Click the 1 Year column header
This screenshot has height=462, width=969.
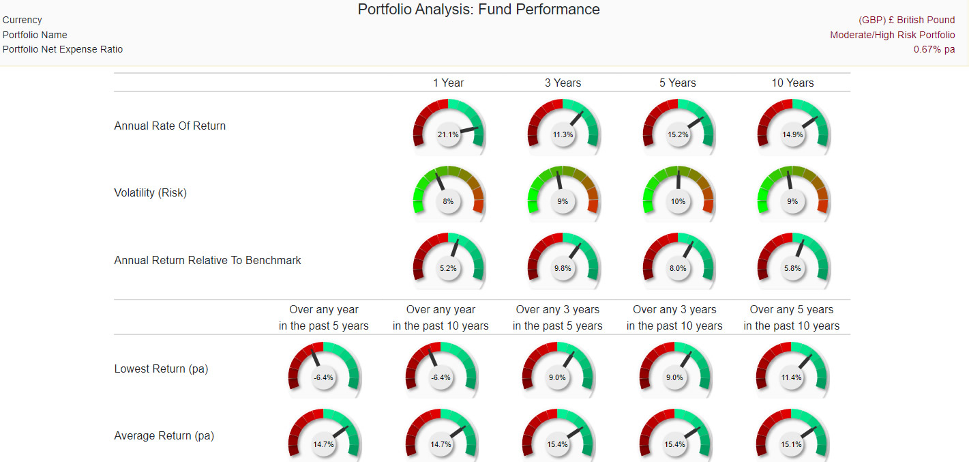point(448,83)
